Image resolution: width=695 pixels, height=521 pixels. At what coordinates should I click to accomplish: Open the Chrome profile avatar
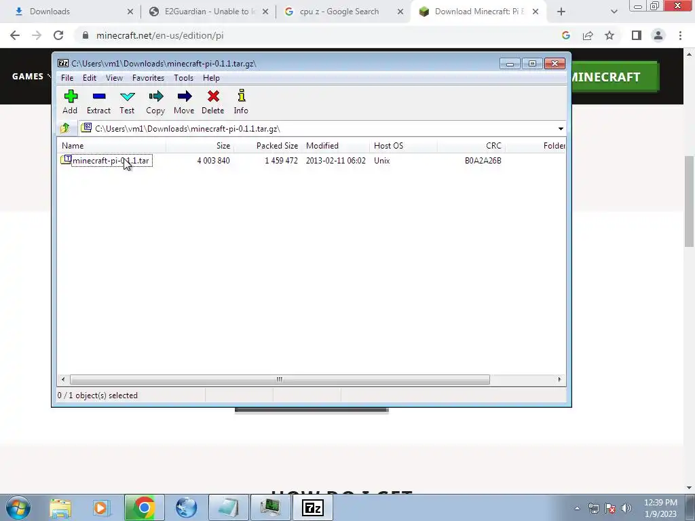658,35
